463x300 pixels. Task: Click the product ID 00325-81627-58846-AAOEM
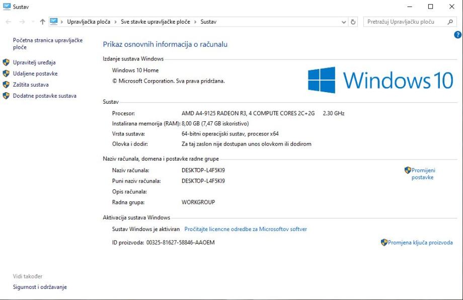point(180,243)
